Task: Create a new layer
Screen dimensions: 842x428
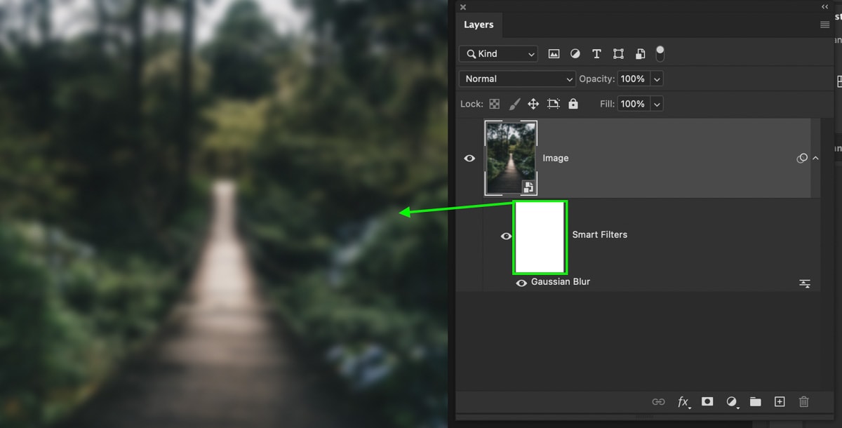Action: [x=780, y=402]
